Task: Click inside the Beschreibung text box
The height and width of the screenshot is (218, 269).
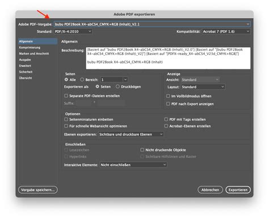Action: pos(168,58)
